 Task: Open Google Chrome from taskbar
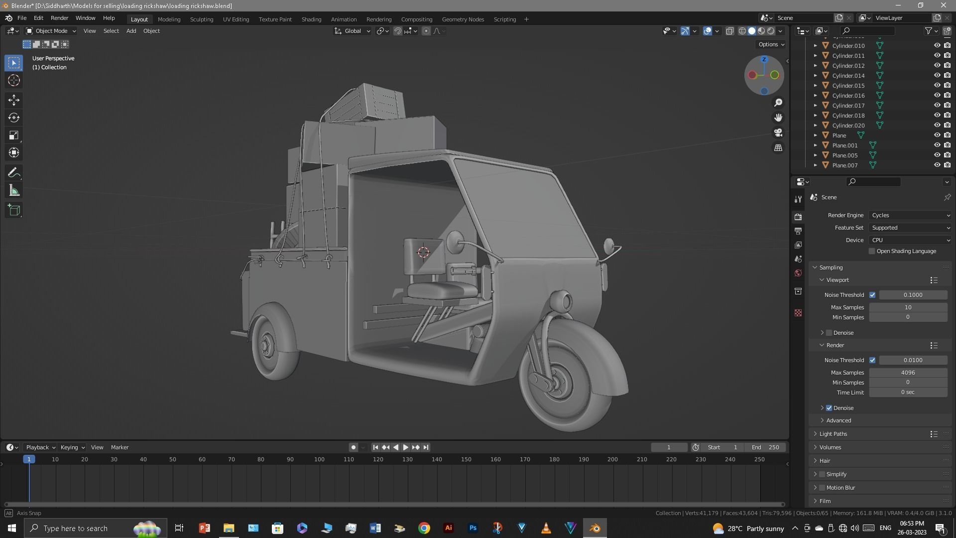click(x=424, y=528)
